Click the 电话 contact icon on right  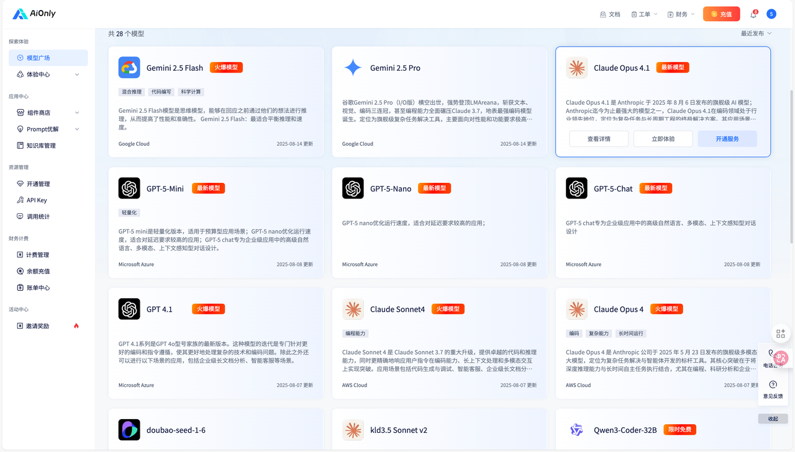pos(771,353)
